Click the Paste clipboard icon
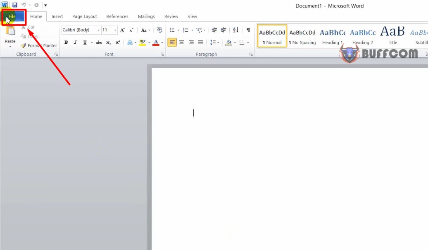 point(10,31)
